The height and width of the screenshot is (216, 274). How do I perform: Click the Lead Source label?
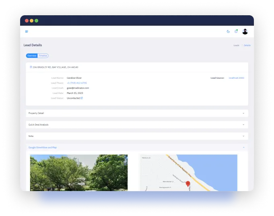217,78
